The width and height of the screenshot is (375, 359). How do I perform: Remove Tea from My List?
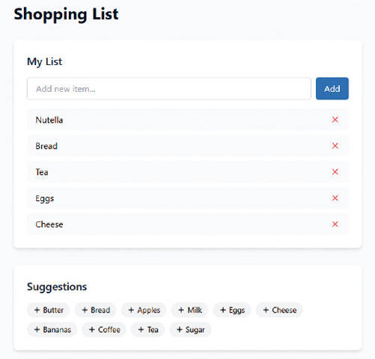[x=335, y=172]
